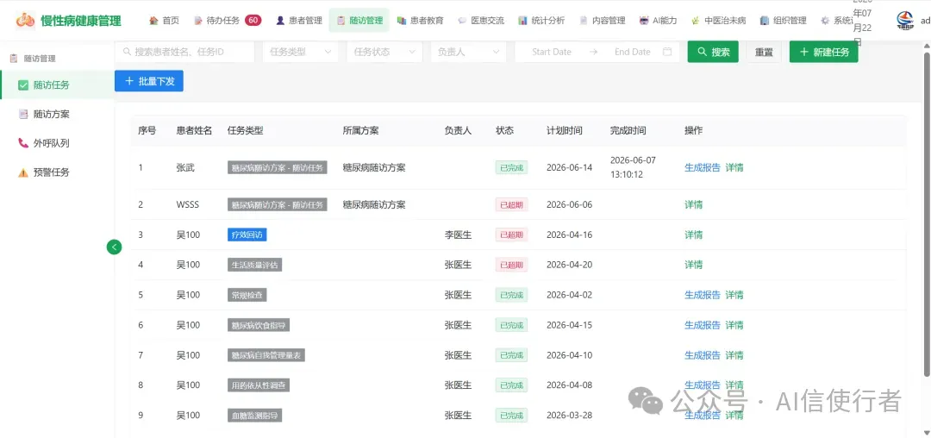The image size is (931, 438).
Task: Click the 随访任务 checkmark sidebar icon
Action: coord(23,84)
